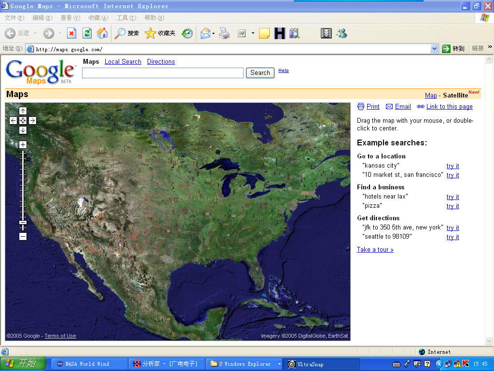The width and height of the screenshot is (494, 371).
Task: Pan the map right with the arrow
Action: point(32,121)
